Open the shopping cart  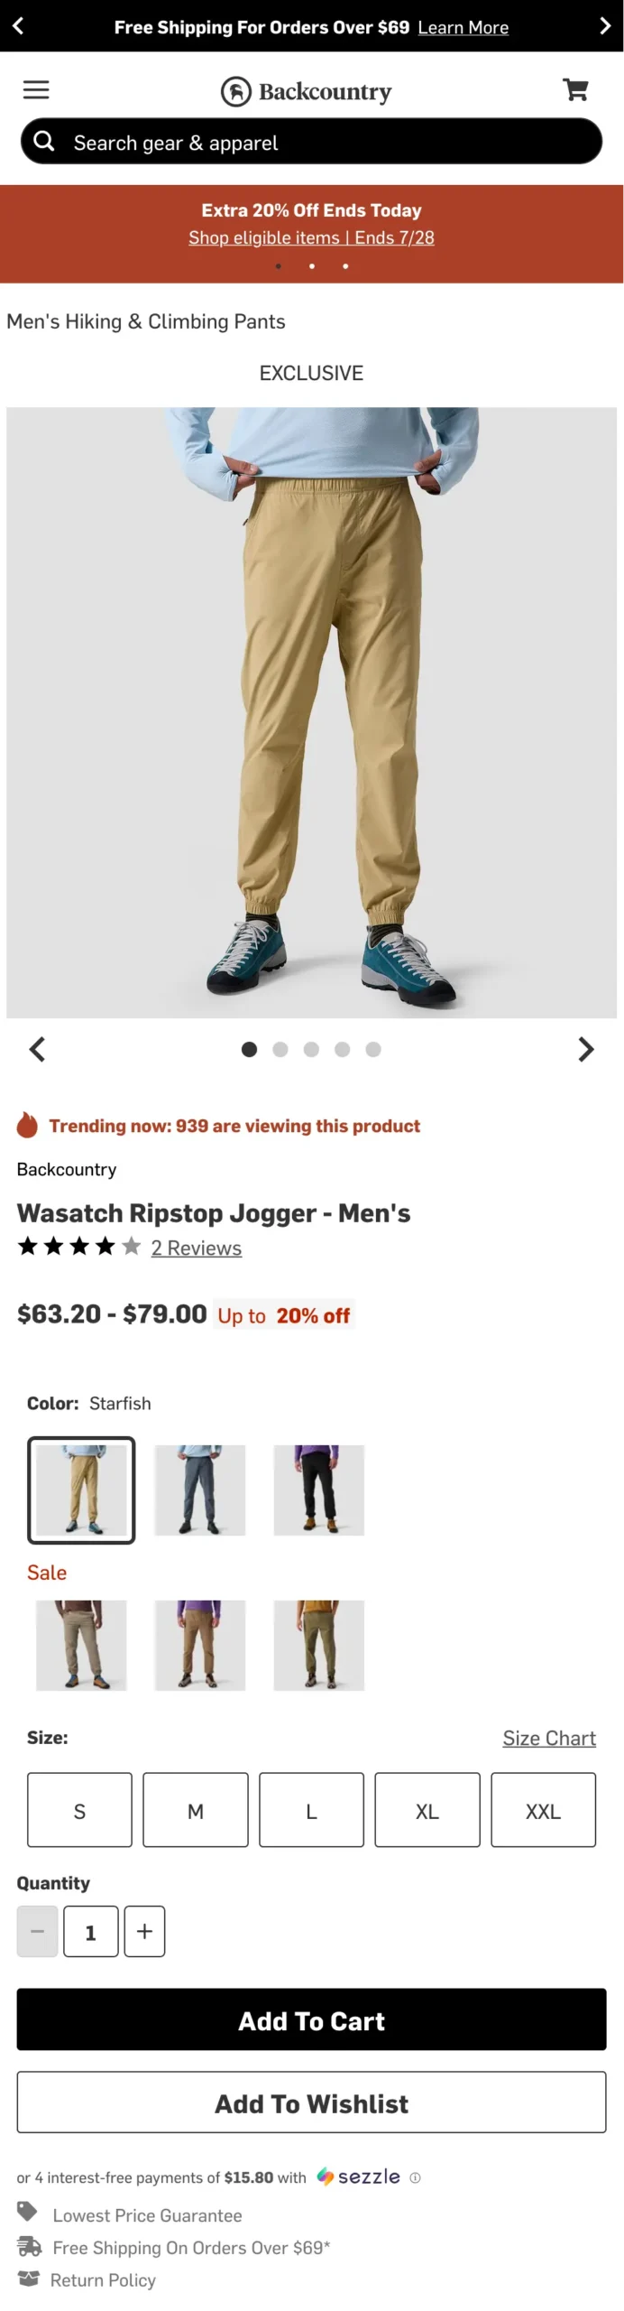pyautogui.click(x=575, y=89)
